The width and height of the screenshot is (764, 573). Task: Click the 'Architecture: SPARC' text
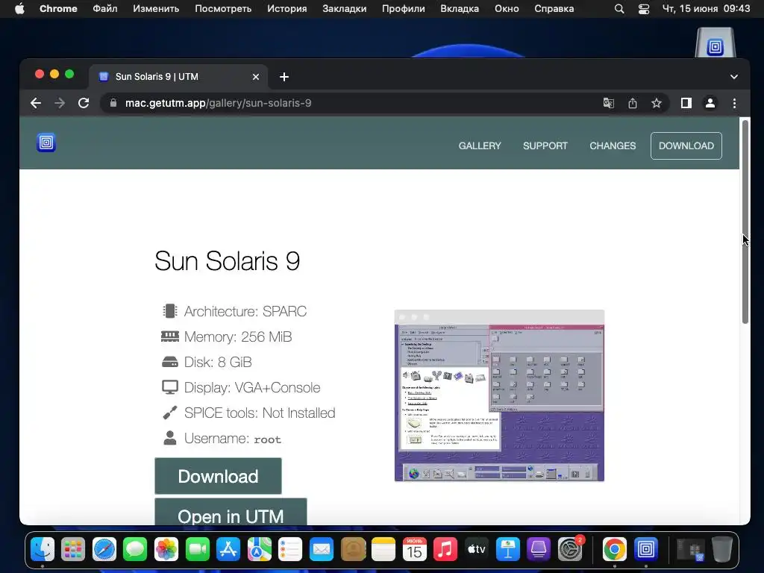(x=245, y=311)
